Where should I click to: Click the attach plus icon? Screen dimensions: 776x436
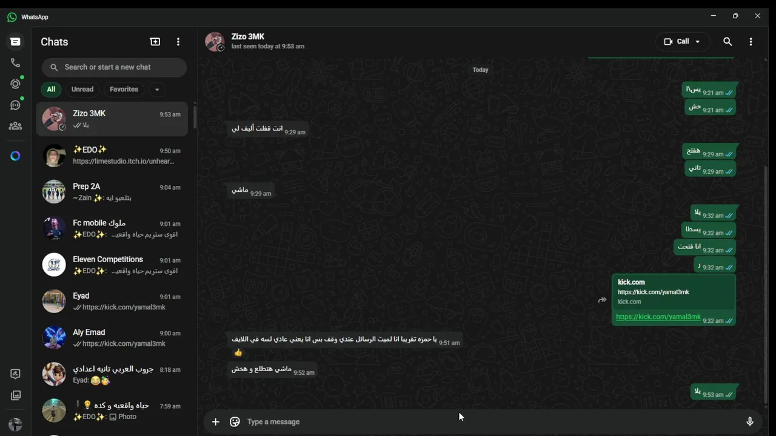pos(215,421)
